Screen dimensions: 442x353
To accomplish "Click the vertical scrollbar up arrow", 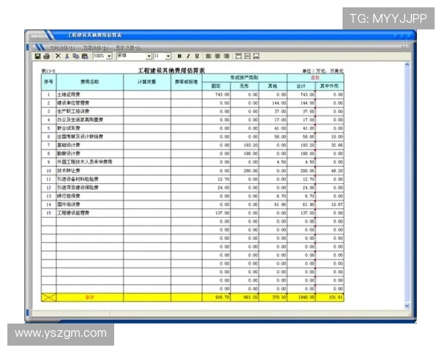I will [x=407, y=65].
